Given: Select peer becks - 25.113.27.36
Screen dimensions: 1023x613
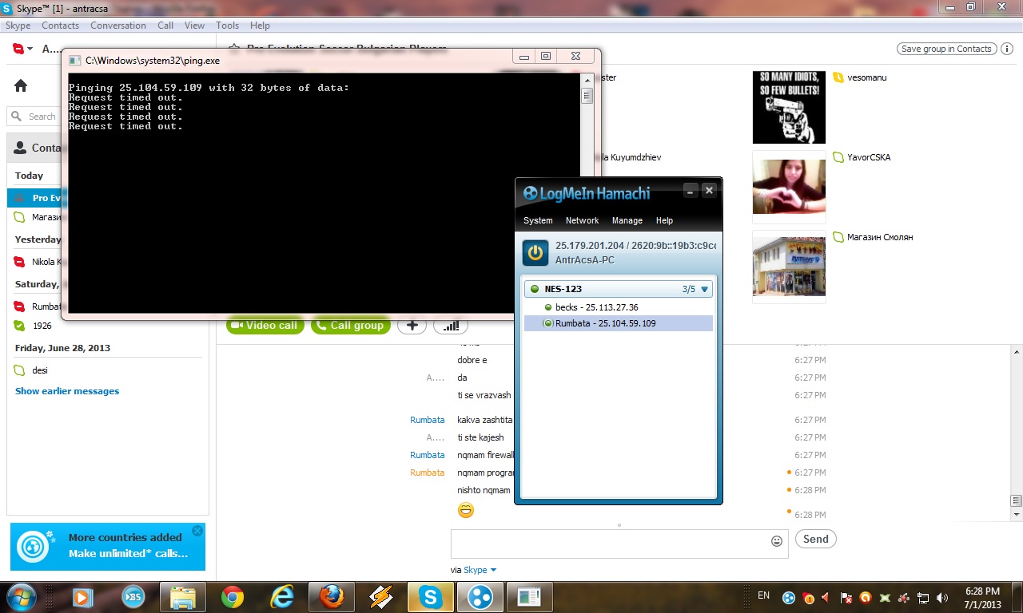Looking at the screenshot, I should (618, 307).
